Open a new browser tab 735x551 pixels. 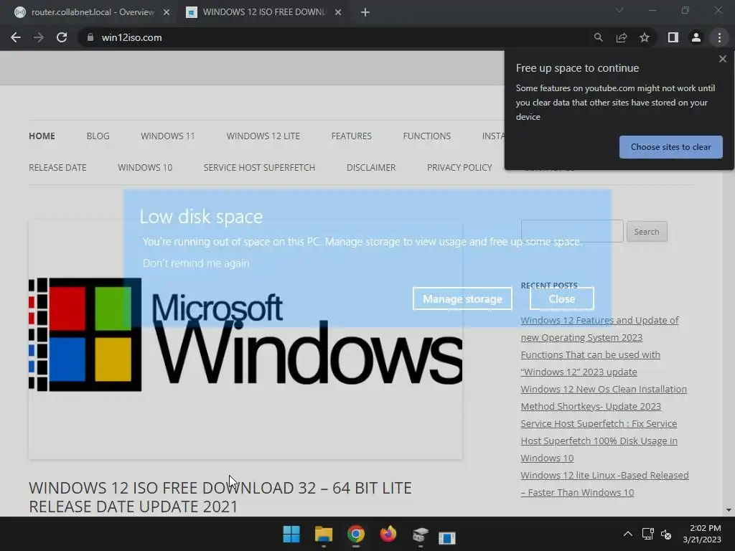[x=365, y=12]
